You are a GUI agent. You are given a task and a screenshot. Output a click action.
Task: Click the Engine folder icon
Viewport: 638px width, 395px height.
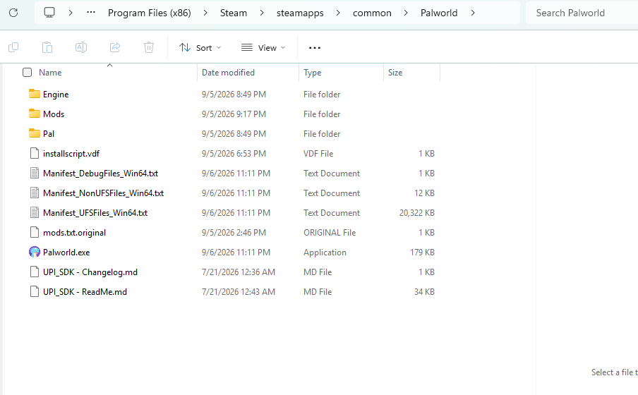click(35, 94)
